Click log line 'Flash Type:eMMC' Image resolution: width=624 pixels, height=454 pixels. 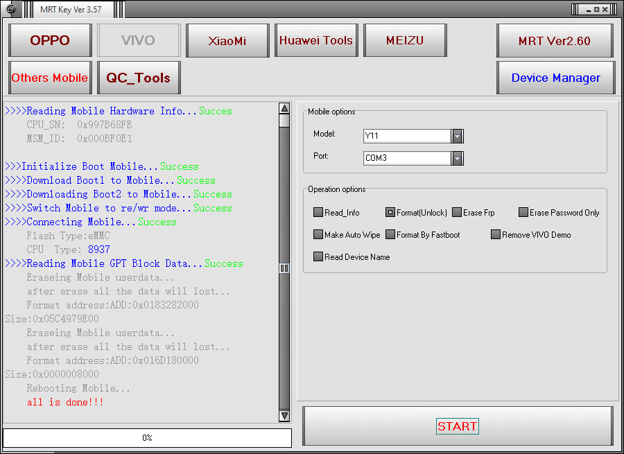[x=68, y=236]
